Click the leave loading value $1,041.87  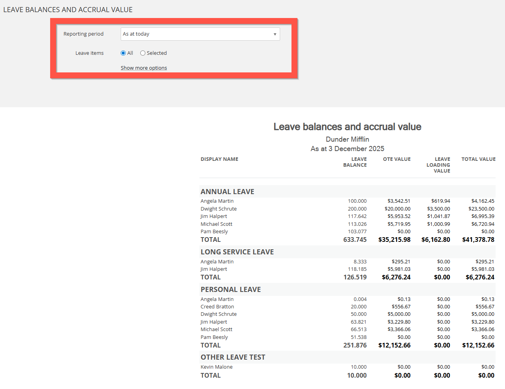(x=438, y=216)
